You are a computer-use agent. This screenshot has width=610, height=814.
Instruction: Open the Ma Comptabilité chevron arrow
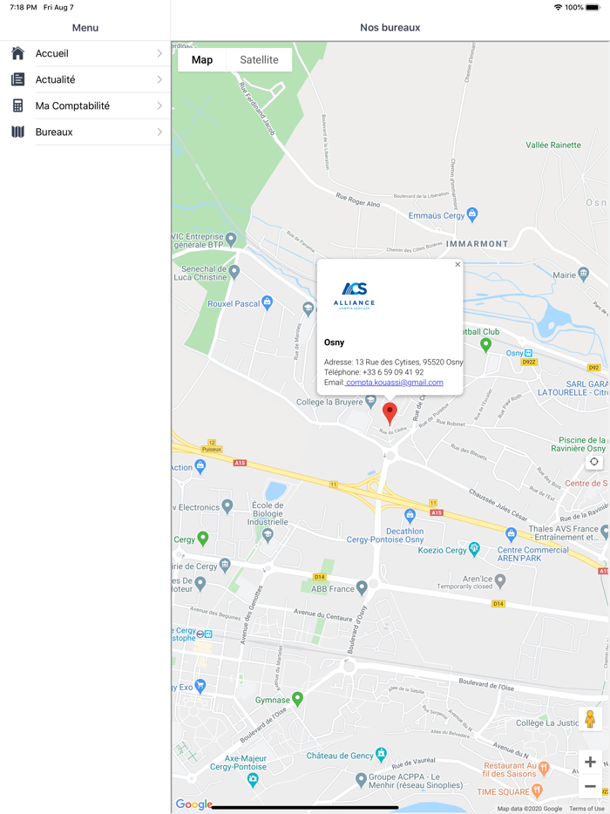(x=159, y=106)
